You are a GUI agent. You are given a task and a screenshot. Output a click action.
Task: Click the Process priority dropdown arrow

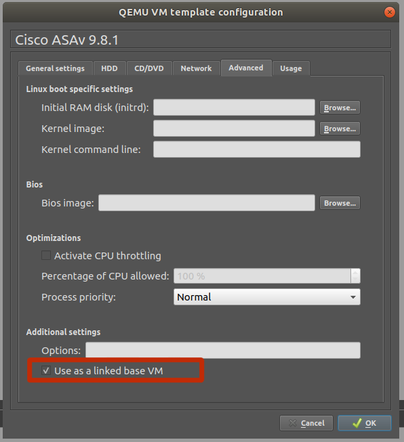click(353, 297)
